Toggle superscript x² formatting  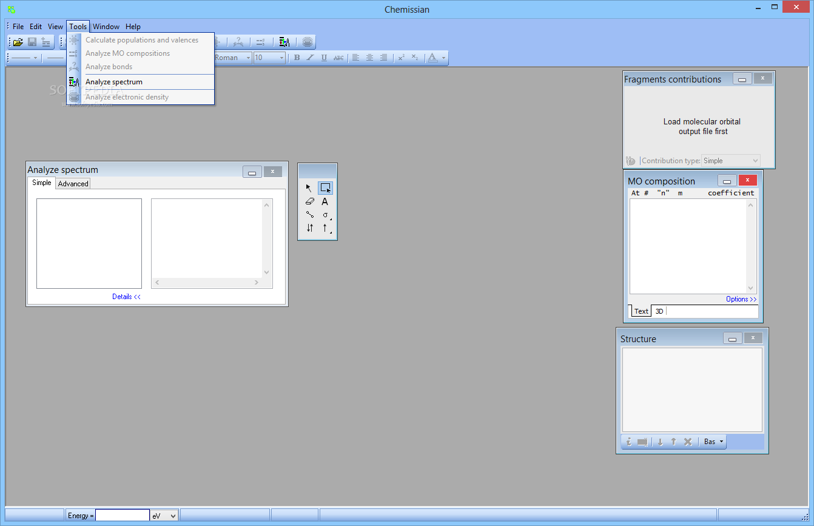point(401,58)
